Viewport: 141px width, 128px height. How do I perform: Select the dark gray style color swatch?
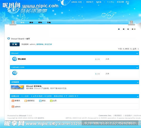[128, 29]
